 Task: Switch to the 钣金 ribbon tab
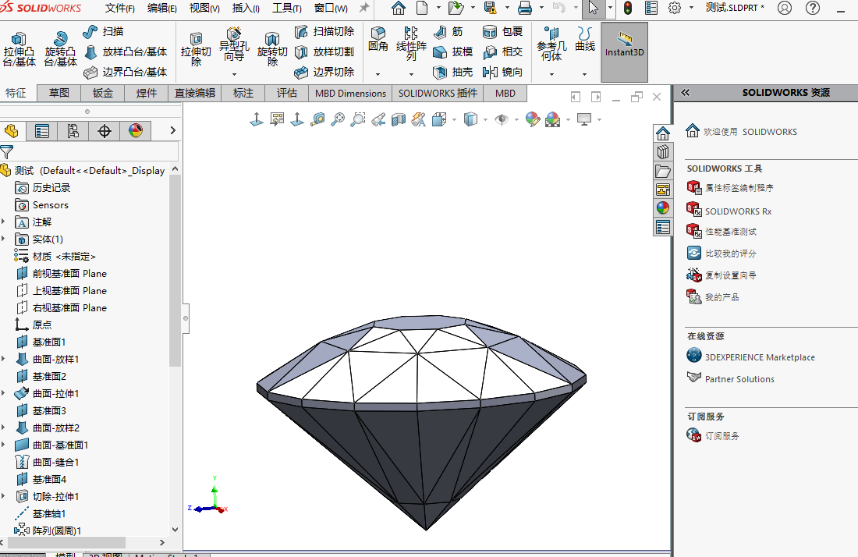pos(101,93)
